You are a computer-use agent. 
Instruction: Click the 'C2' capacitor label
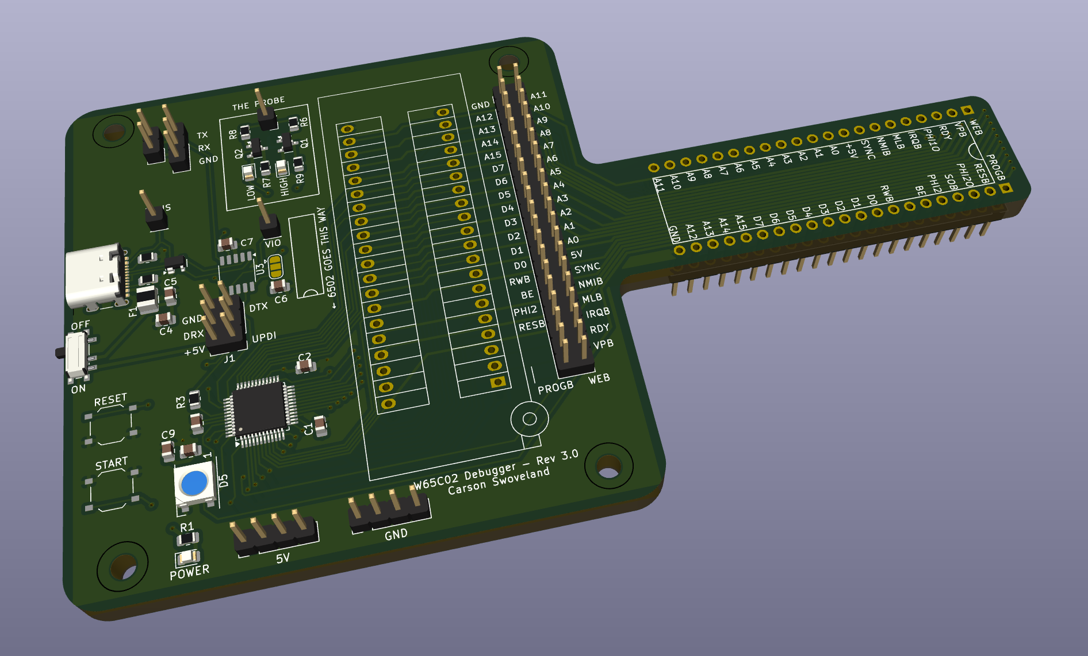(304, 357)
